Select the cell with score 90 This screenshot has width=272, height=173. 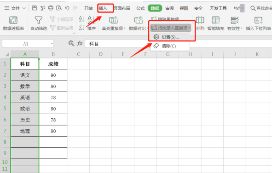click(53, 75)
